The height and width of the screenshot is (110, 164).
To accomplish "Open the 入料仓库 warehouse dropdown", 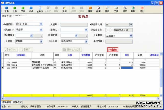I will pyautogui.click(x=86, y=41).
